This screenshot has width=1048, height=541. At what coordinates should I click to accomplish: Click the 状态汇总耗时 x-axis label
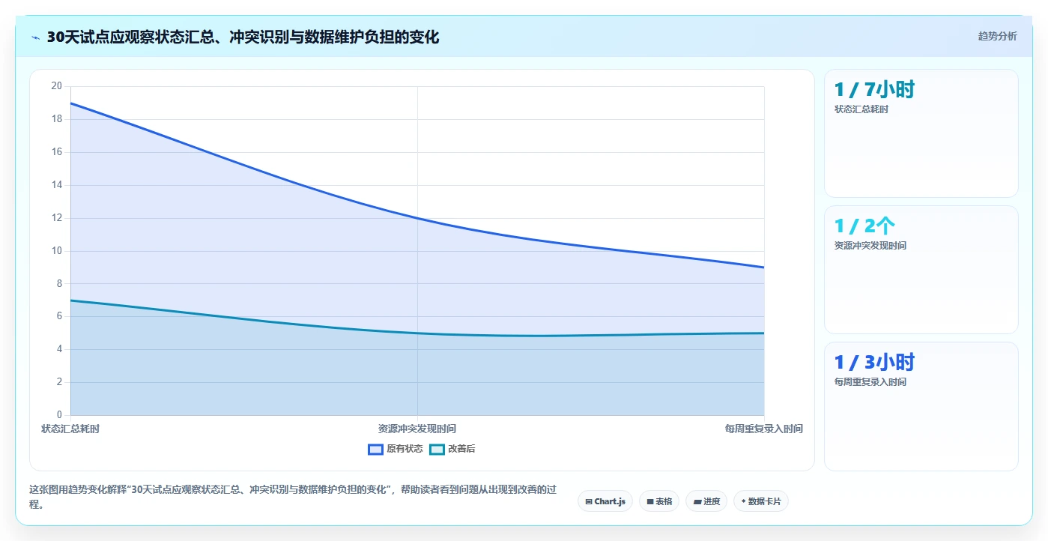[70, 429]
